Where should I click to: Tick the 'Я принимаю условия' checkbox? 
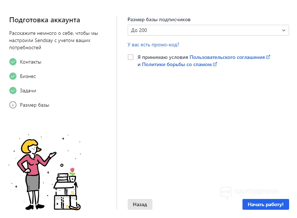click(131, 57)
